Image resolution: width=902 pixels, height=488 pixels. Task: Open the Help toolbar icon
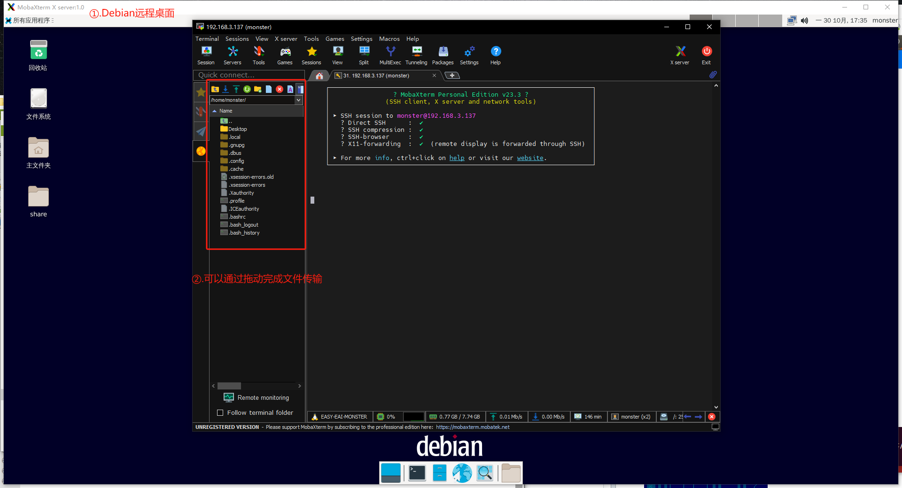(496, 55)
